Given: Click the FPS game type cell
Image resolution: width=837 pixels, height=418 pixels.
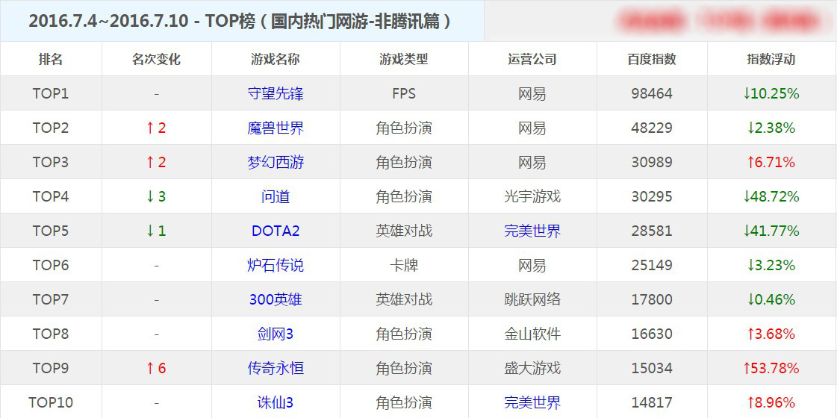Looking at the screenshot, I should click(404, 93).
